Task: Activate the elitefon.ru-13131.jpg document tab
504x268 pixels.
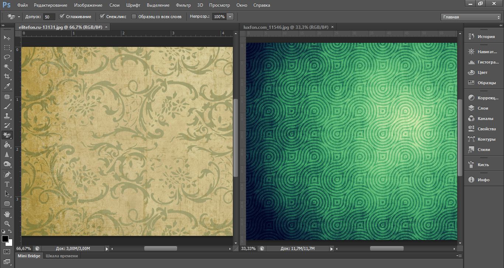Action: click(x=61, y=27)
